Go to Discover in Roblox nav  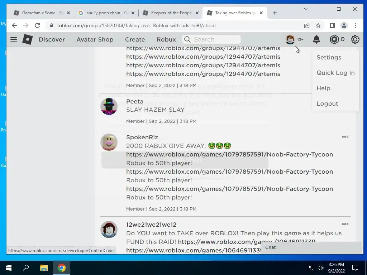tap(52, 39)
